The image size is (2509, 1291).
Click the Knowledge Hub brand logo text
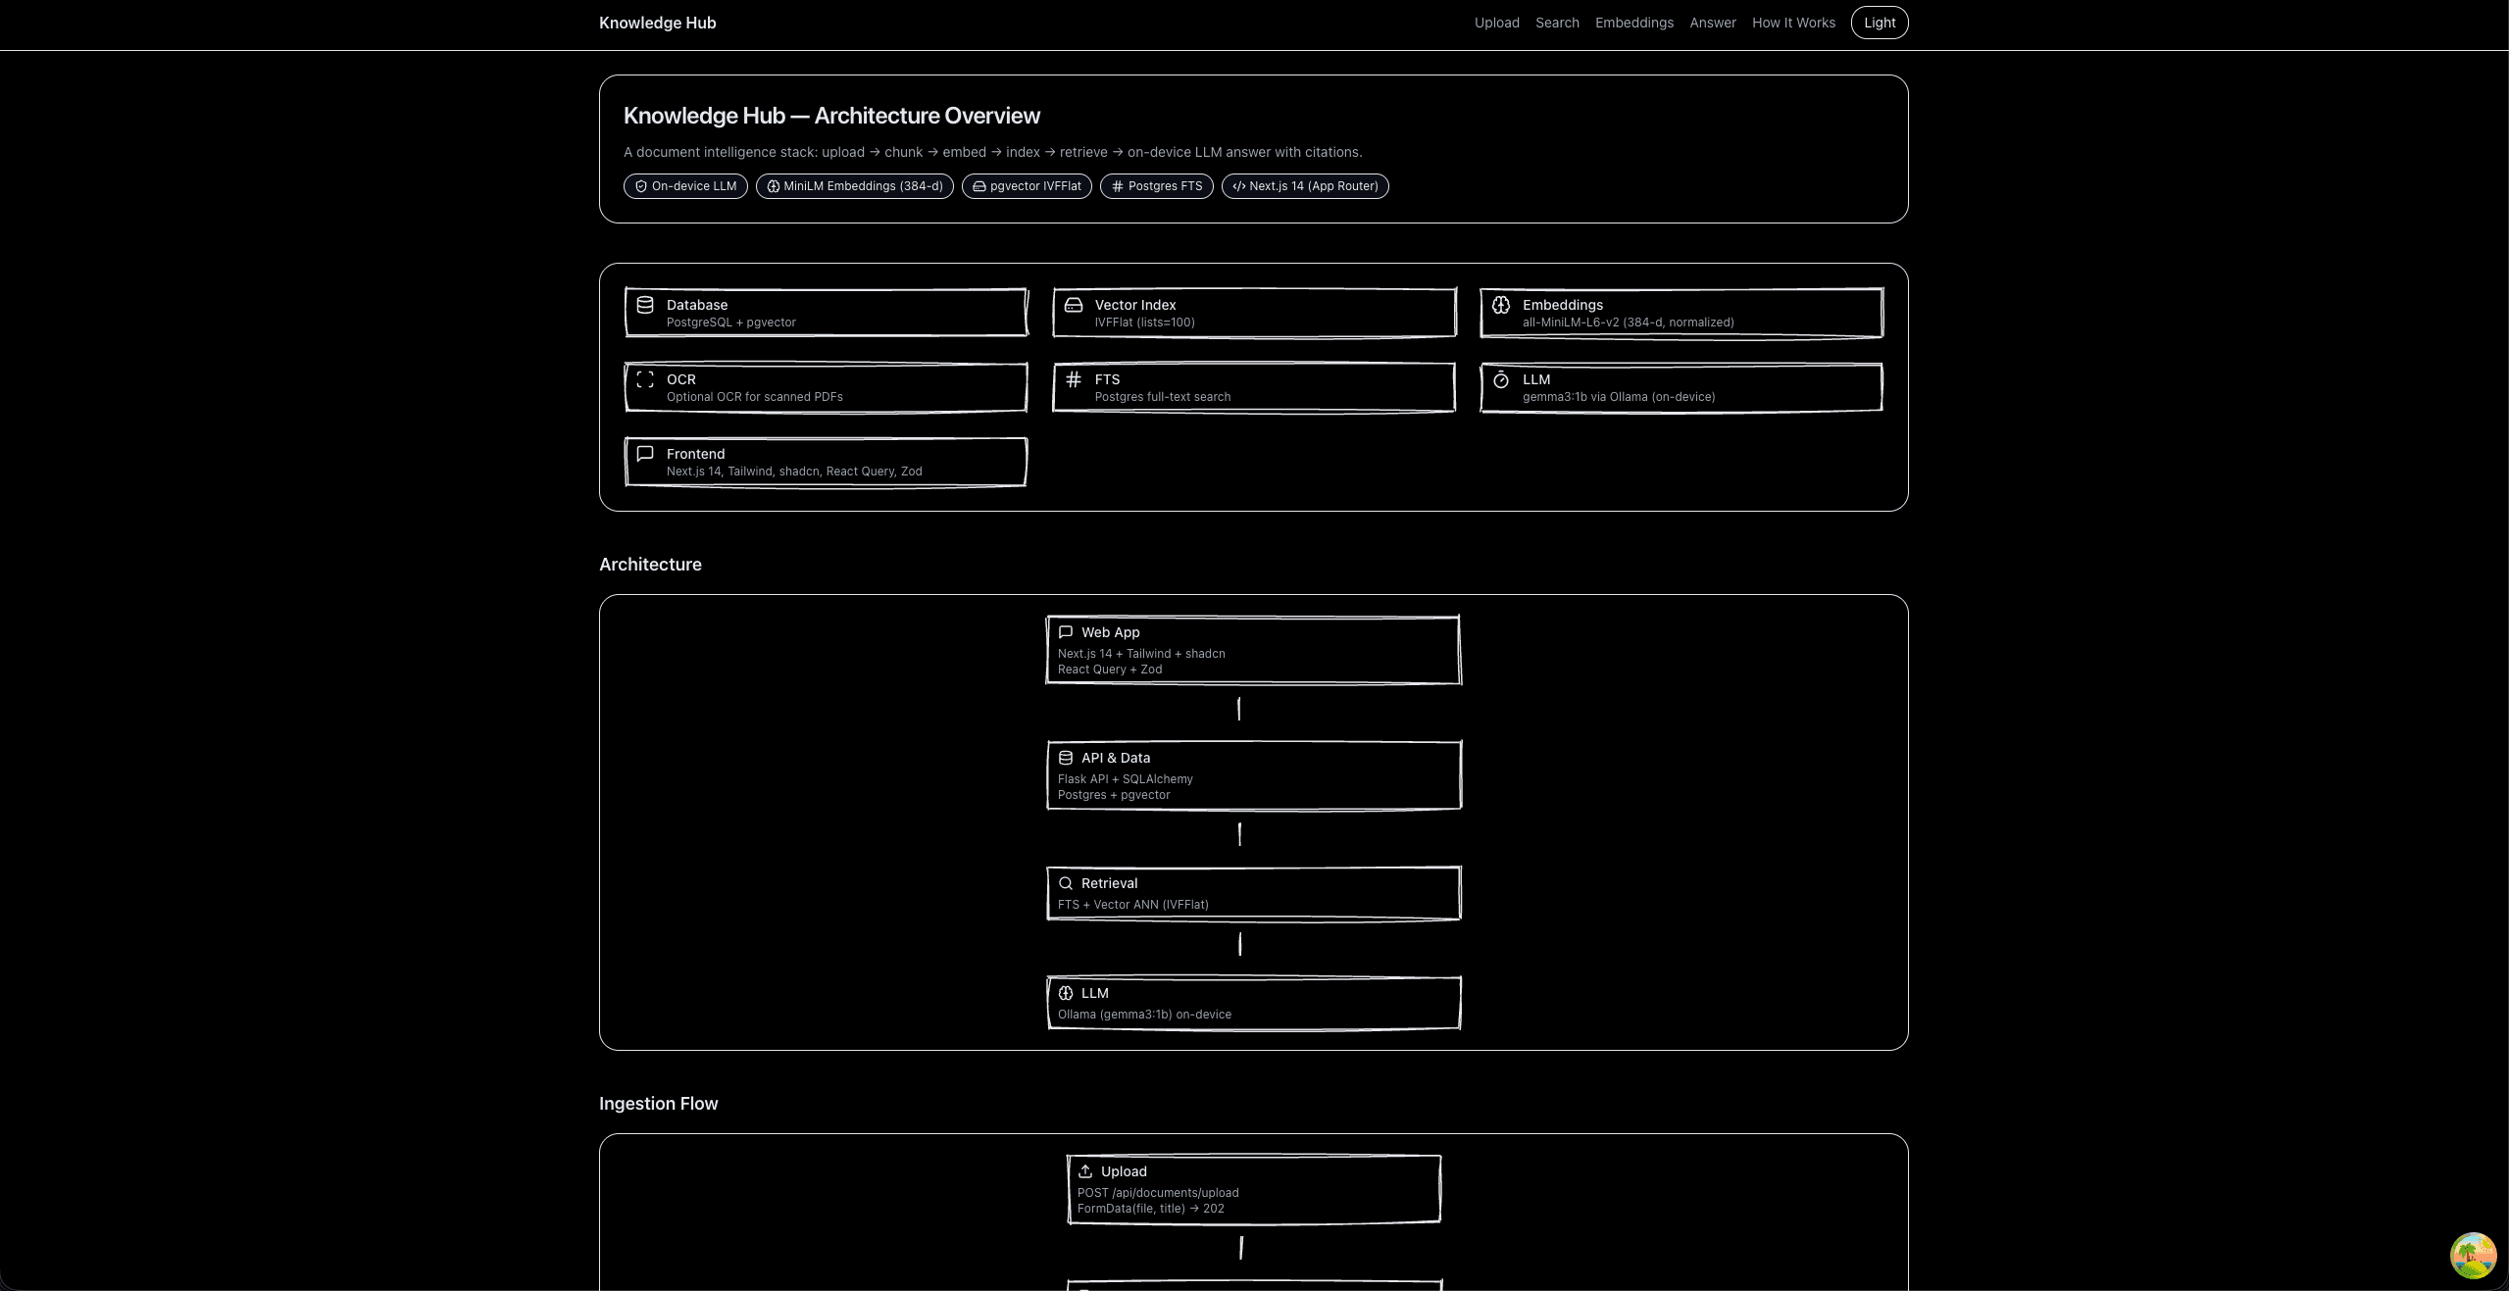(x=657, y=23)
